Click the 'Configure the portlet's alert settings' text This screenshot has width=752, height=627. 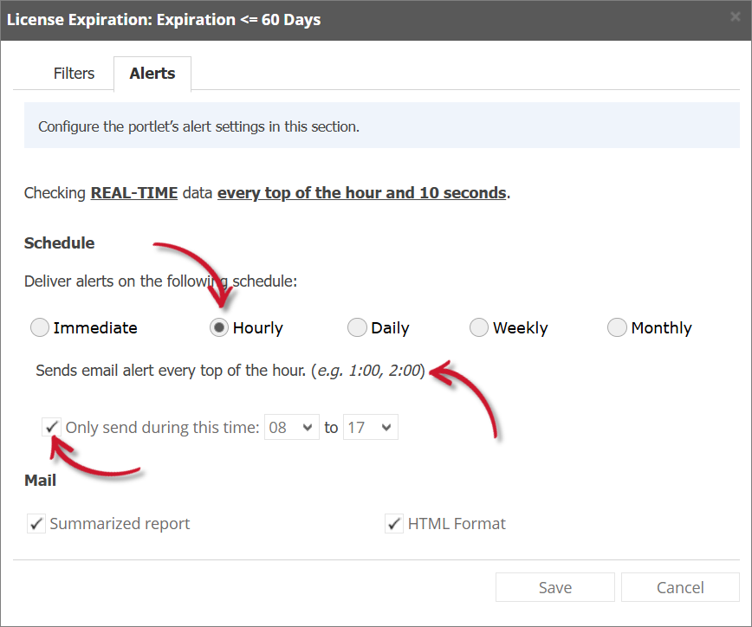pyautogui.click(x=198, y=126)
